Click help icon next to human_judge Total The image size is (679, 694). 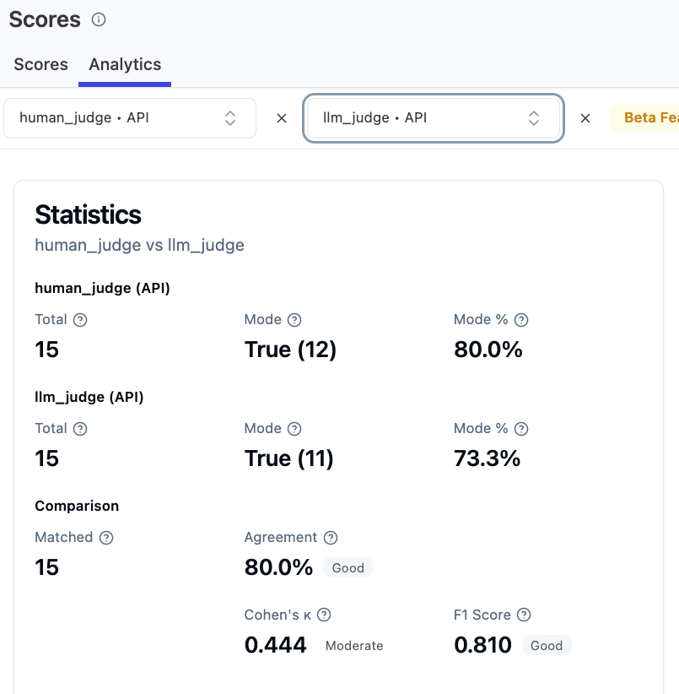pyautogui.click(x=80, y=320)
